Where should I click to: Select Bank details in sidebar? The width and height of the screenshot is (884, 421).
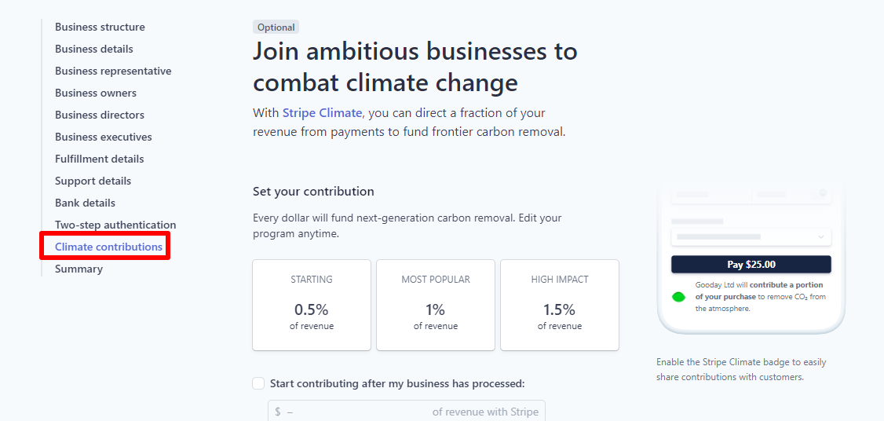pos(85,203)
